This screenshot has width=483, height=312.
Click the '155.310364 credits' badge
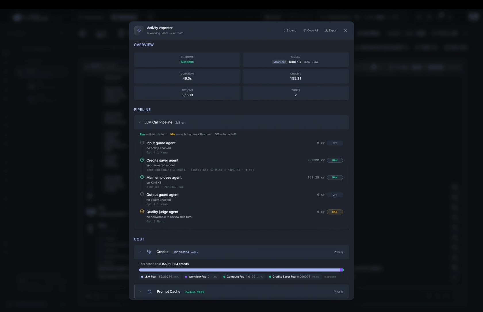[185, 252]
